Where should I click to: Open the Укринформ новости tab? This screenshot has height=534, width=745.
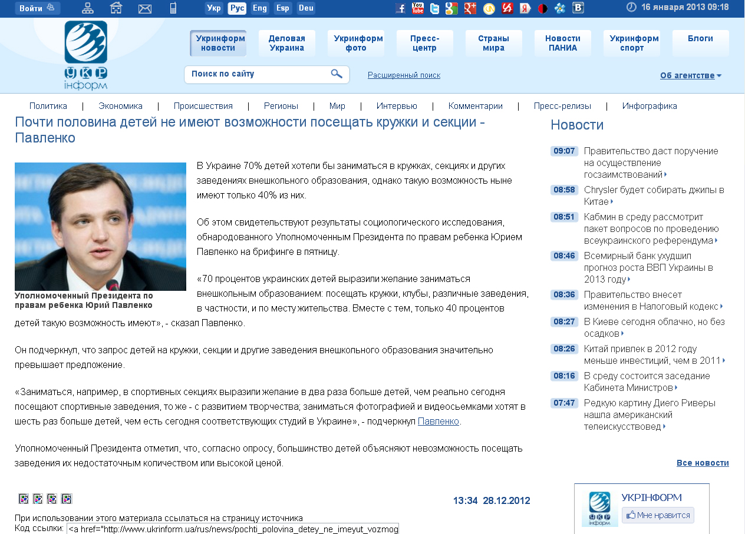pos(218,43)
